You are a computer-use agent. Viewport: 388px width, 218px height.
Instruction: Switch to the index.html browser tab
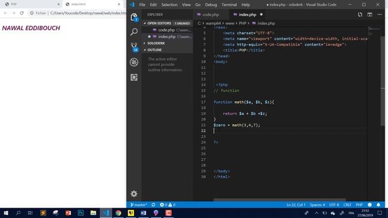click(93, 4)
